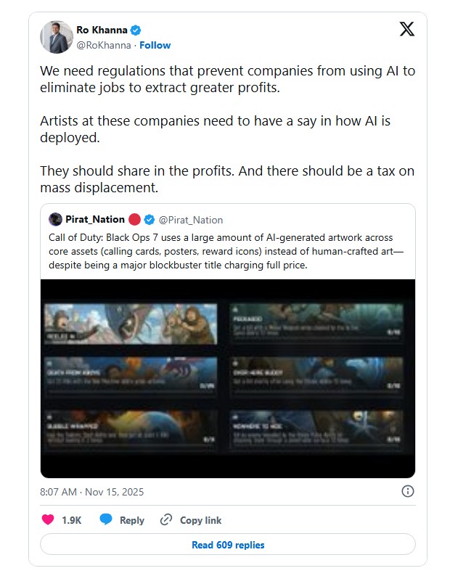Click the reply speech bubble icon
Viewport: 450px width, 576px height.
pyautogui.click(x=106, y=520)
